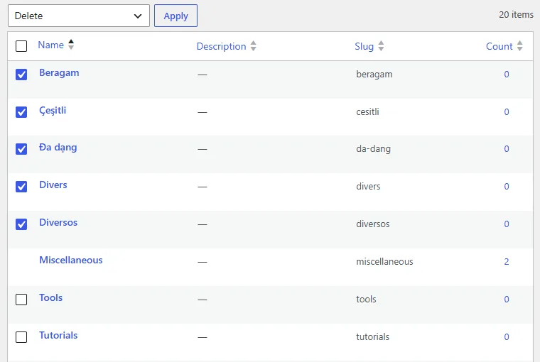Open the Diversos category

pyautogui.click(x=58, y=222)
